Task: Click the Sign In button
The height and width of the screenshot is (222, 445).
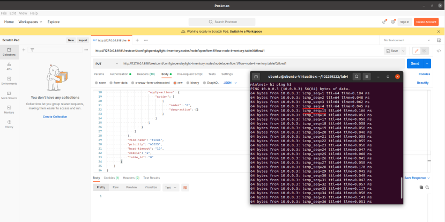Action: (x=405, y=22)
